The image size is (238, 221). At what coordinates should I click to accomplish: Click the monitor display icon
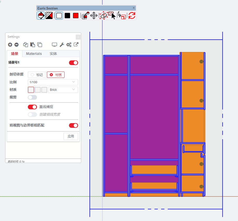pyautogui.click(x=54, y=45)
